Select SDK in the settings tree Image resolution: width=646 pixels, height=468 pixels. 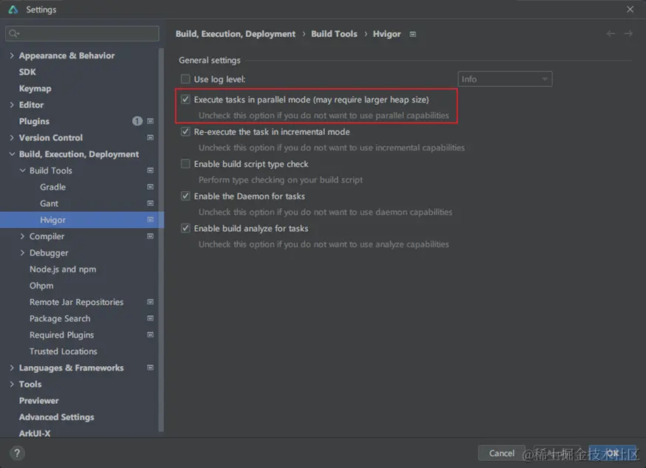(x=27, y=72)
